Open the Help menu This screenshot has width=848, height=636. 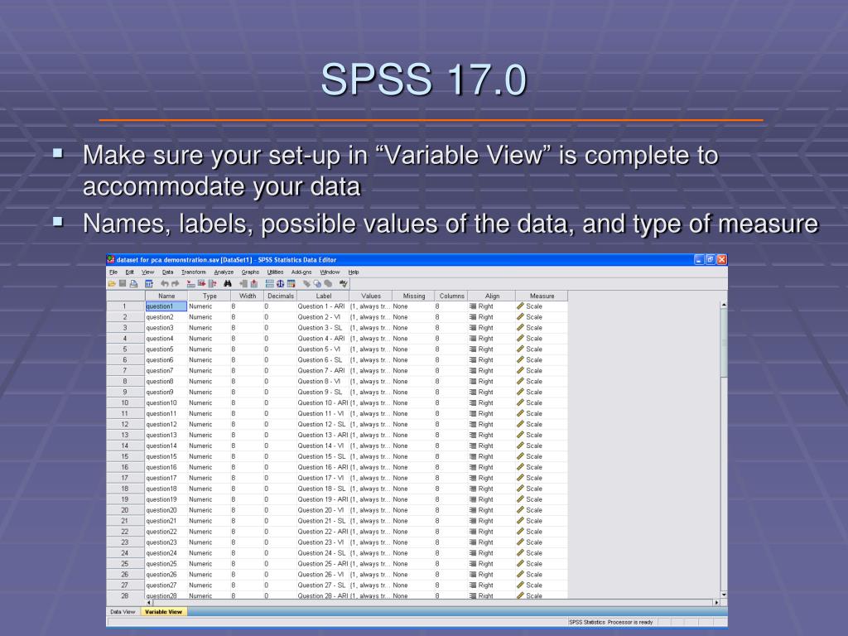[354, 272]
